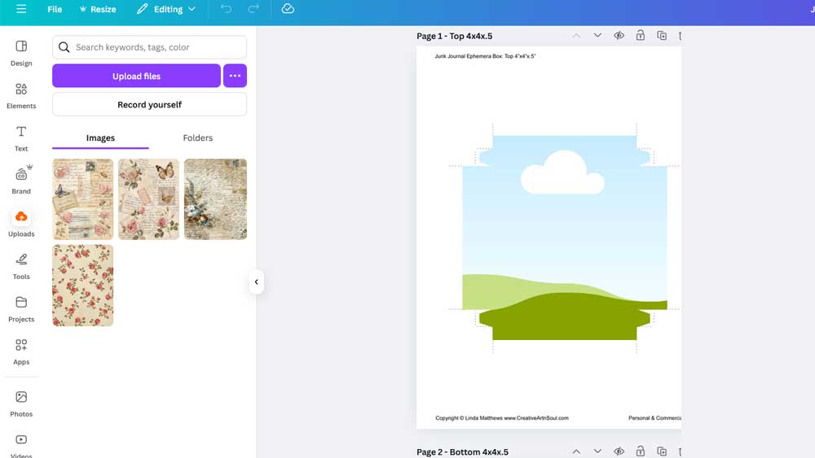Screen dimensions: 815x458
Task: Collapse the side panel with arrow handle
Action: tap(256, 282)
